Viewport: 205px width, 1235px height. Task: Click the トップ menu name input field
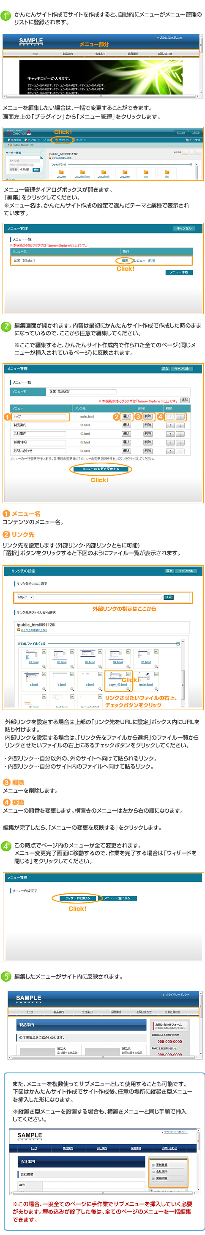(x=40, y=417)
